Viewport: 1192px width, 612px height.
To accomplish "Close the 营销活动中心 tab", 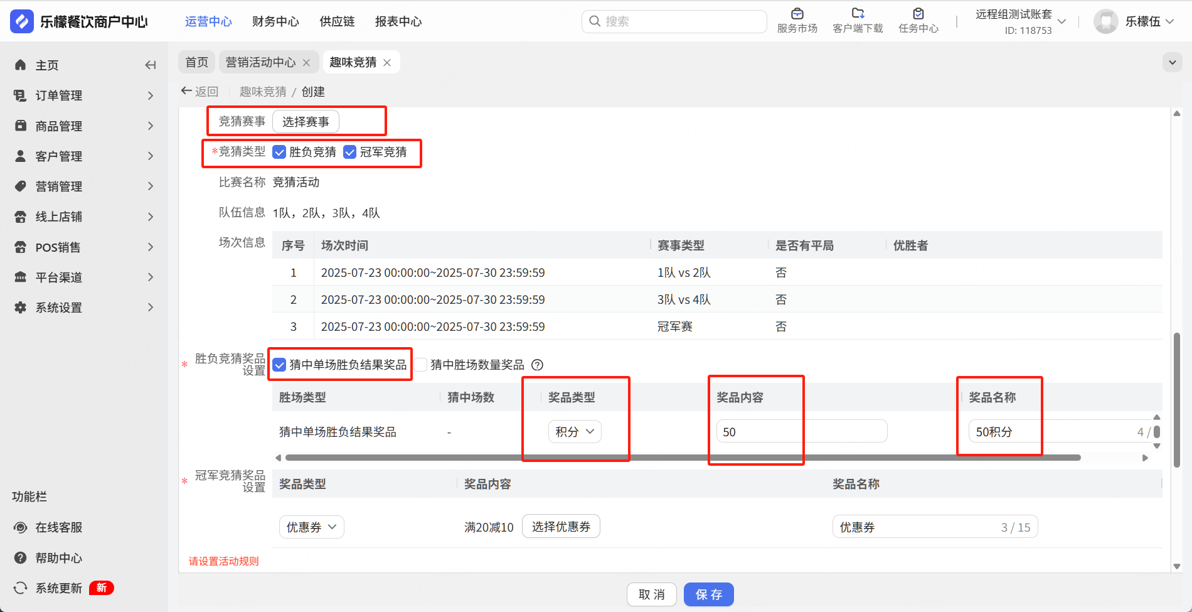I will click(x=306, y=62).
